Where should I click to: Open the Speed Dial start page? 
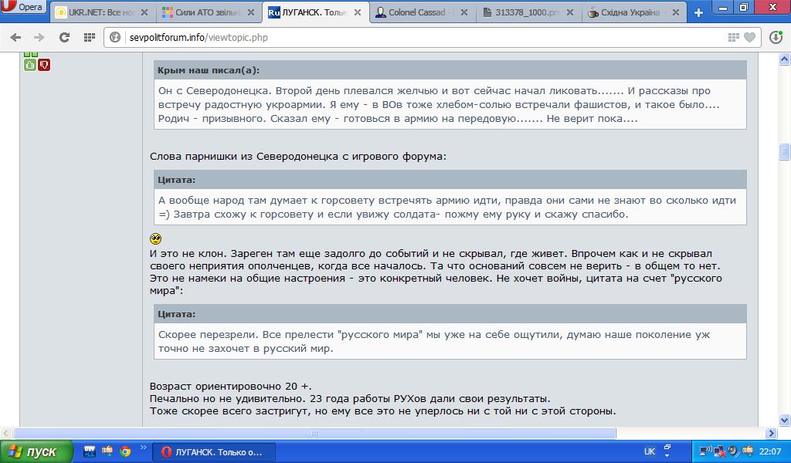89,37
